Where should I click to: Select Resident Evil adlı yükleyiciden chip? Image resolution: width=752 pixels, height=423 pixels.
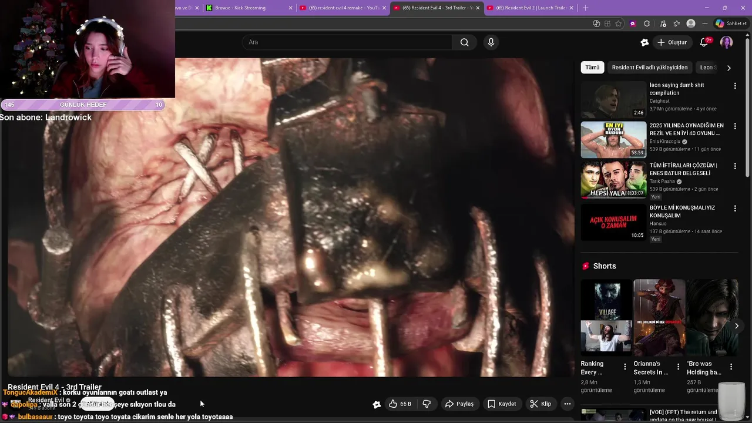click(650, 68)
